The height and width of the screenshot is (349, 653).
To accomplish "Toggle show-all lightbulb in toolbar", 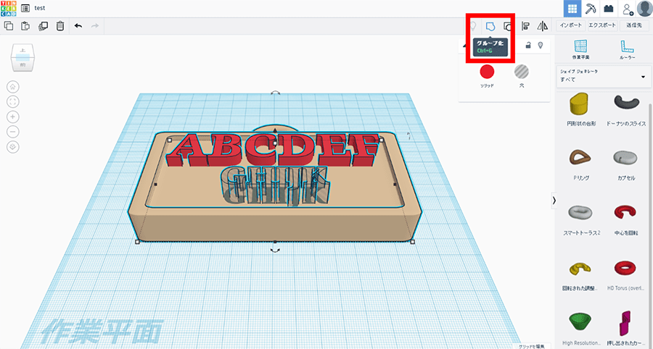I will coord(473,26).
